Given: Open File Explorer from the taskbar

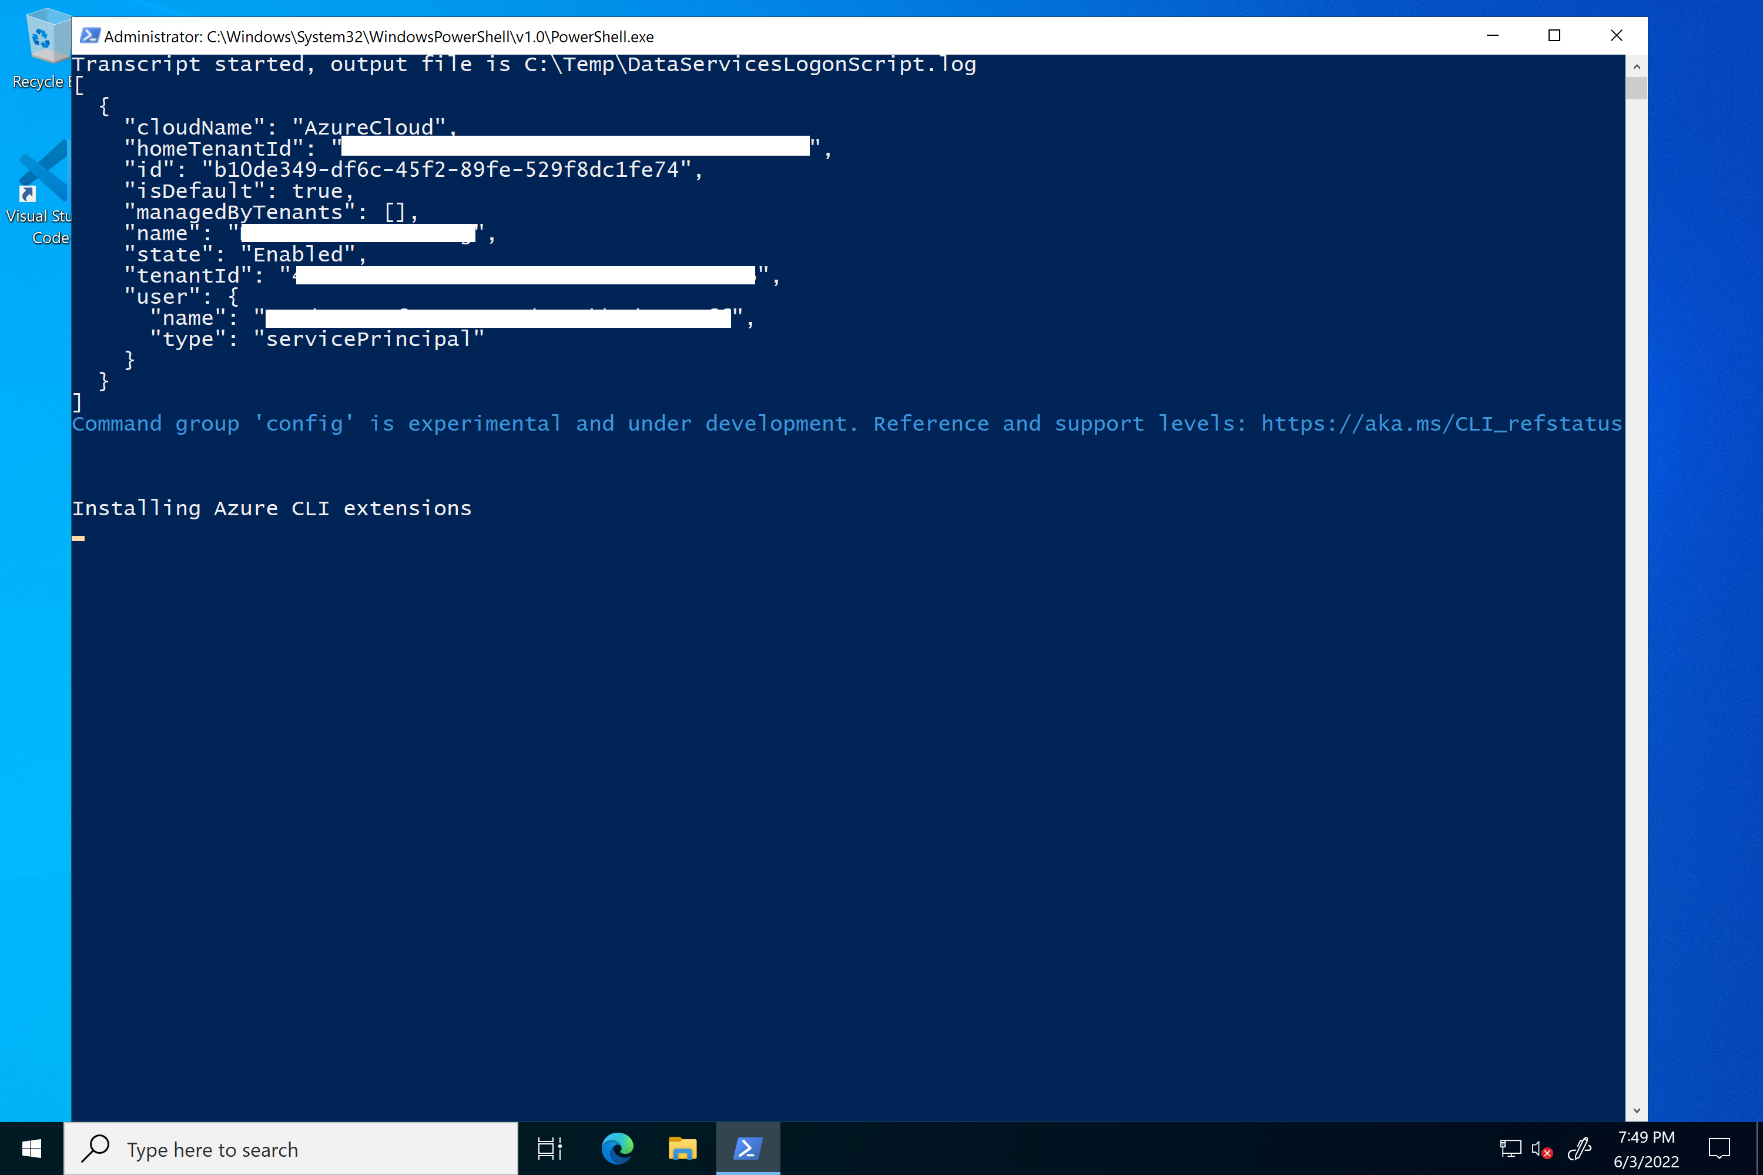Looking at the screenshot, I should click(682, 1149).
